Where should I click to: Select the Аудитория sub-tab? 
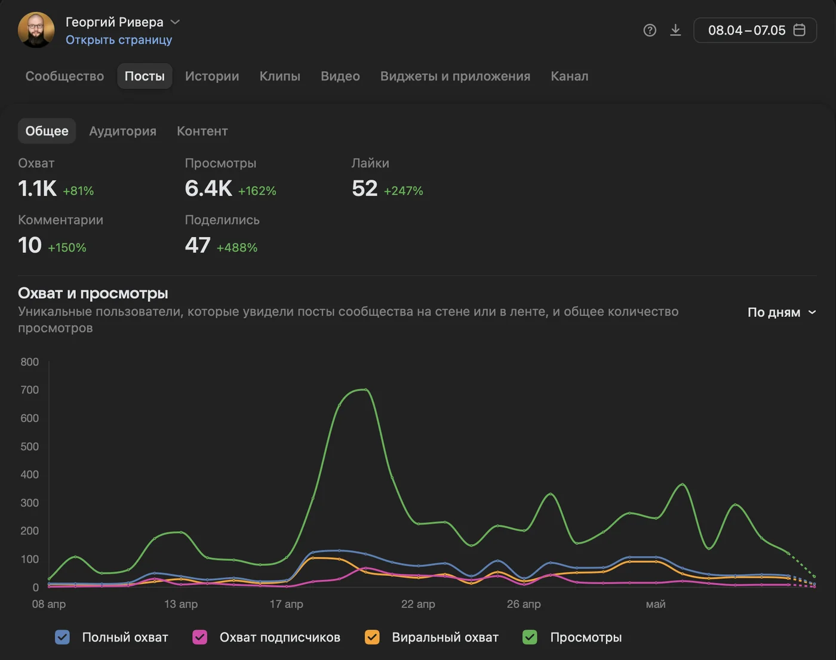(x=122, y=131)
